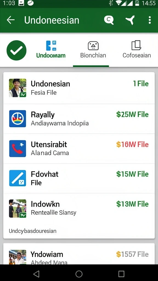Tap the Android home circle button

[x=79, y=274]
